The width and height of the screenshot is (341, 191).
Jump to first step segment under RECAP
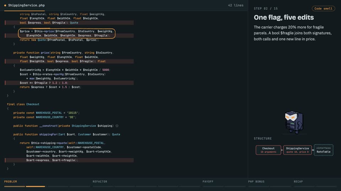coord(304,186)
